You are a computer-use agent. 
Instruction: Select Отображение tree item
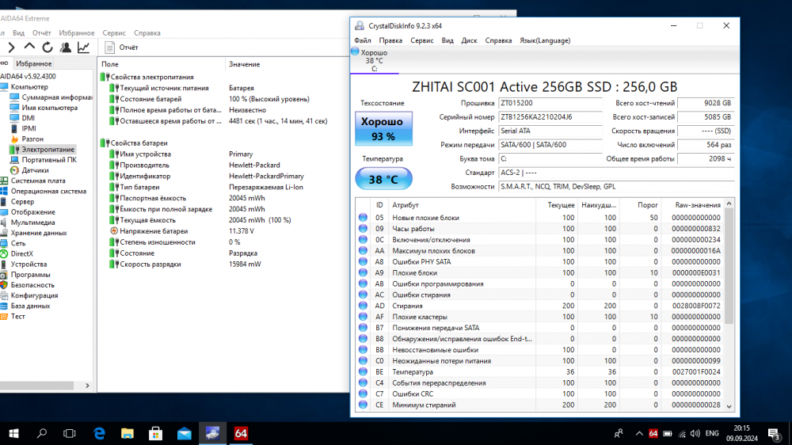click(32, 212)
